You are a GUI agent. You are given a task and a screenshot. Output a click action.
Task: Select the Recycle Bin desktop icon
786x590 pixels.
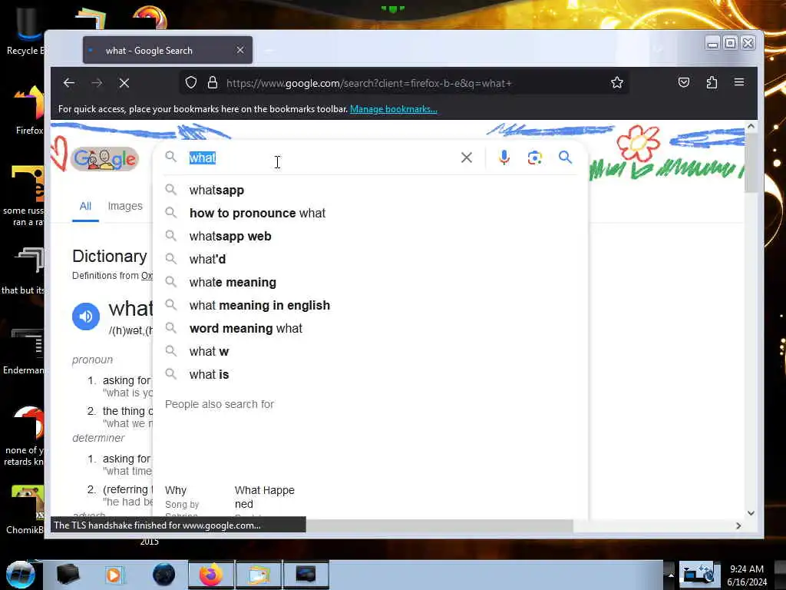[25, 31]
